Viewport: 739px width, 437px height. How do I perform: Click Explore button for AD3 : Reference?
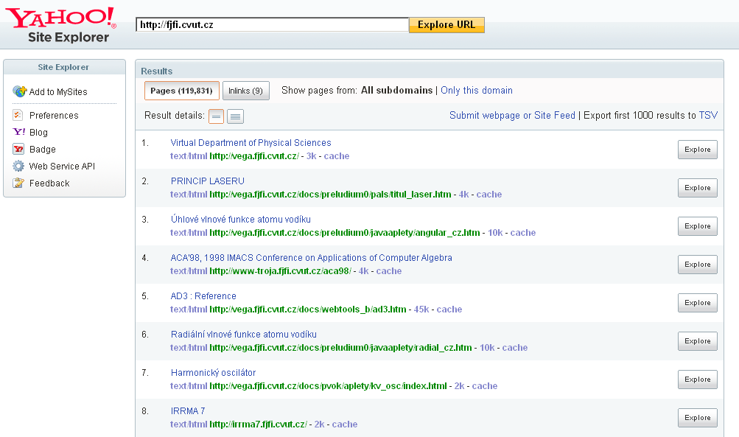click(x=698, y=303)
